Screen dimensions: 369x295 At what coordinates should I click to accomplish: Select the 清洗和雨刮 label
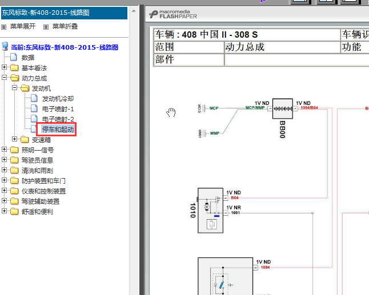coord(37,171)
